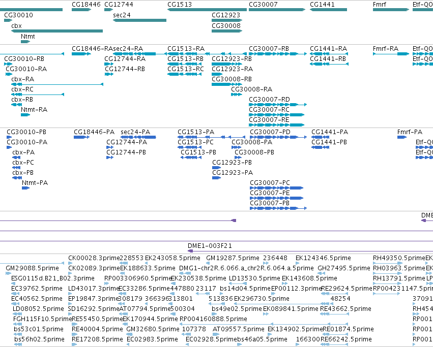433x347 pixels.
Task: Select EST label EK124346.5prime
Action: tap(323, 258)
